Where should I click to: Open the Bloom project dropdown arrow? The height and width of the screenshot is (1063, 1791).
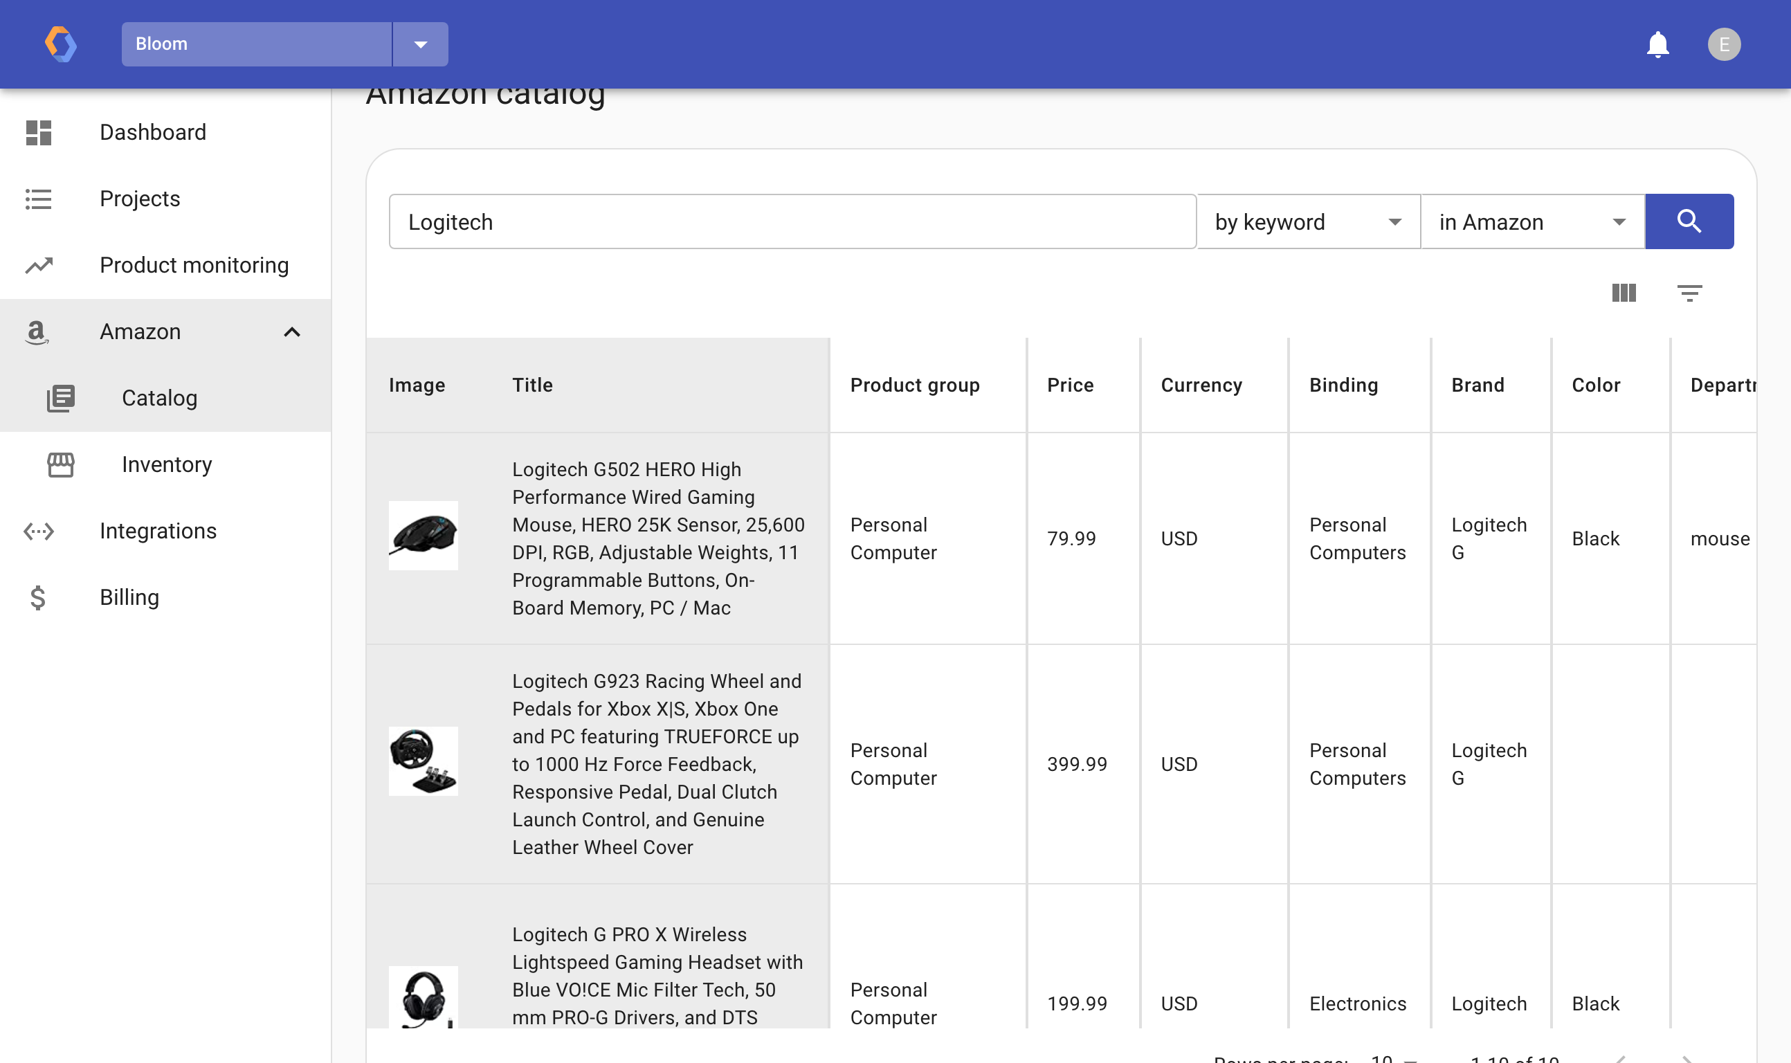coord(420,44)
